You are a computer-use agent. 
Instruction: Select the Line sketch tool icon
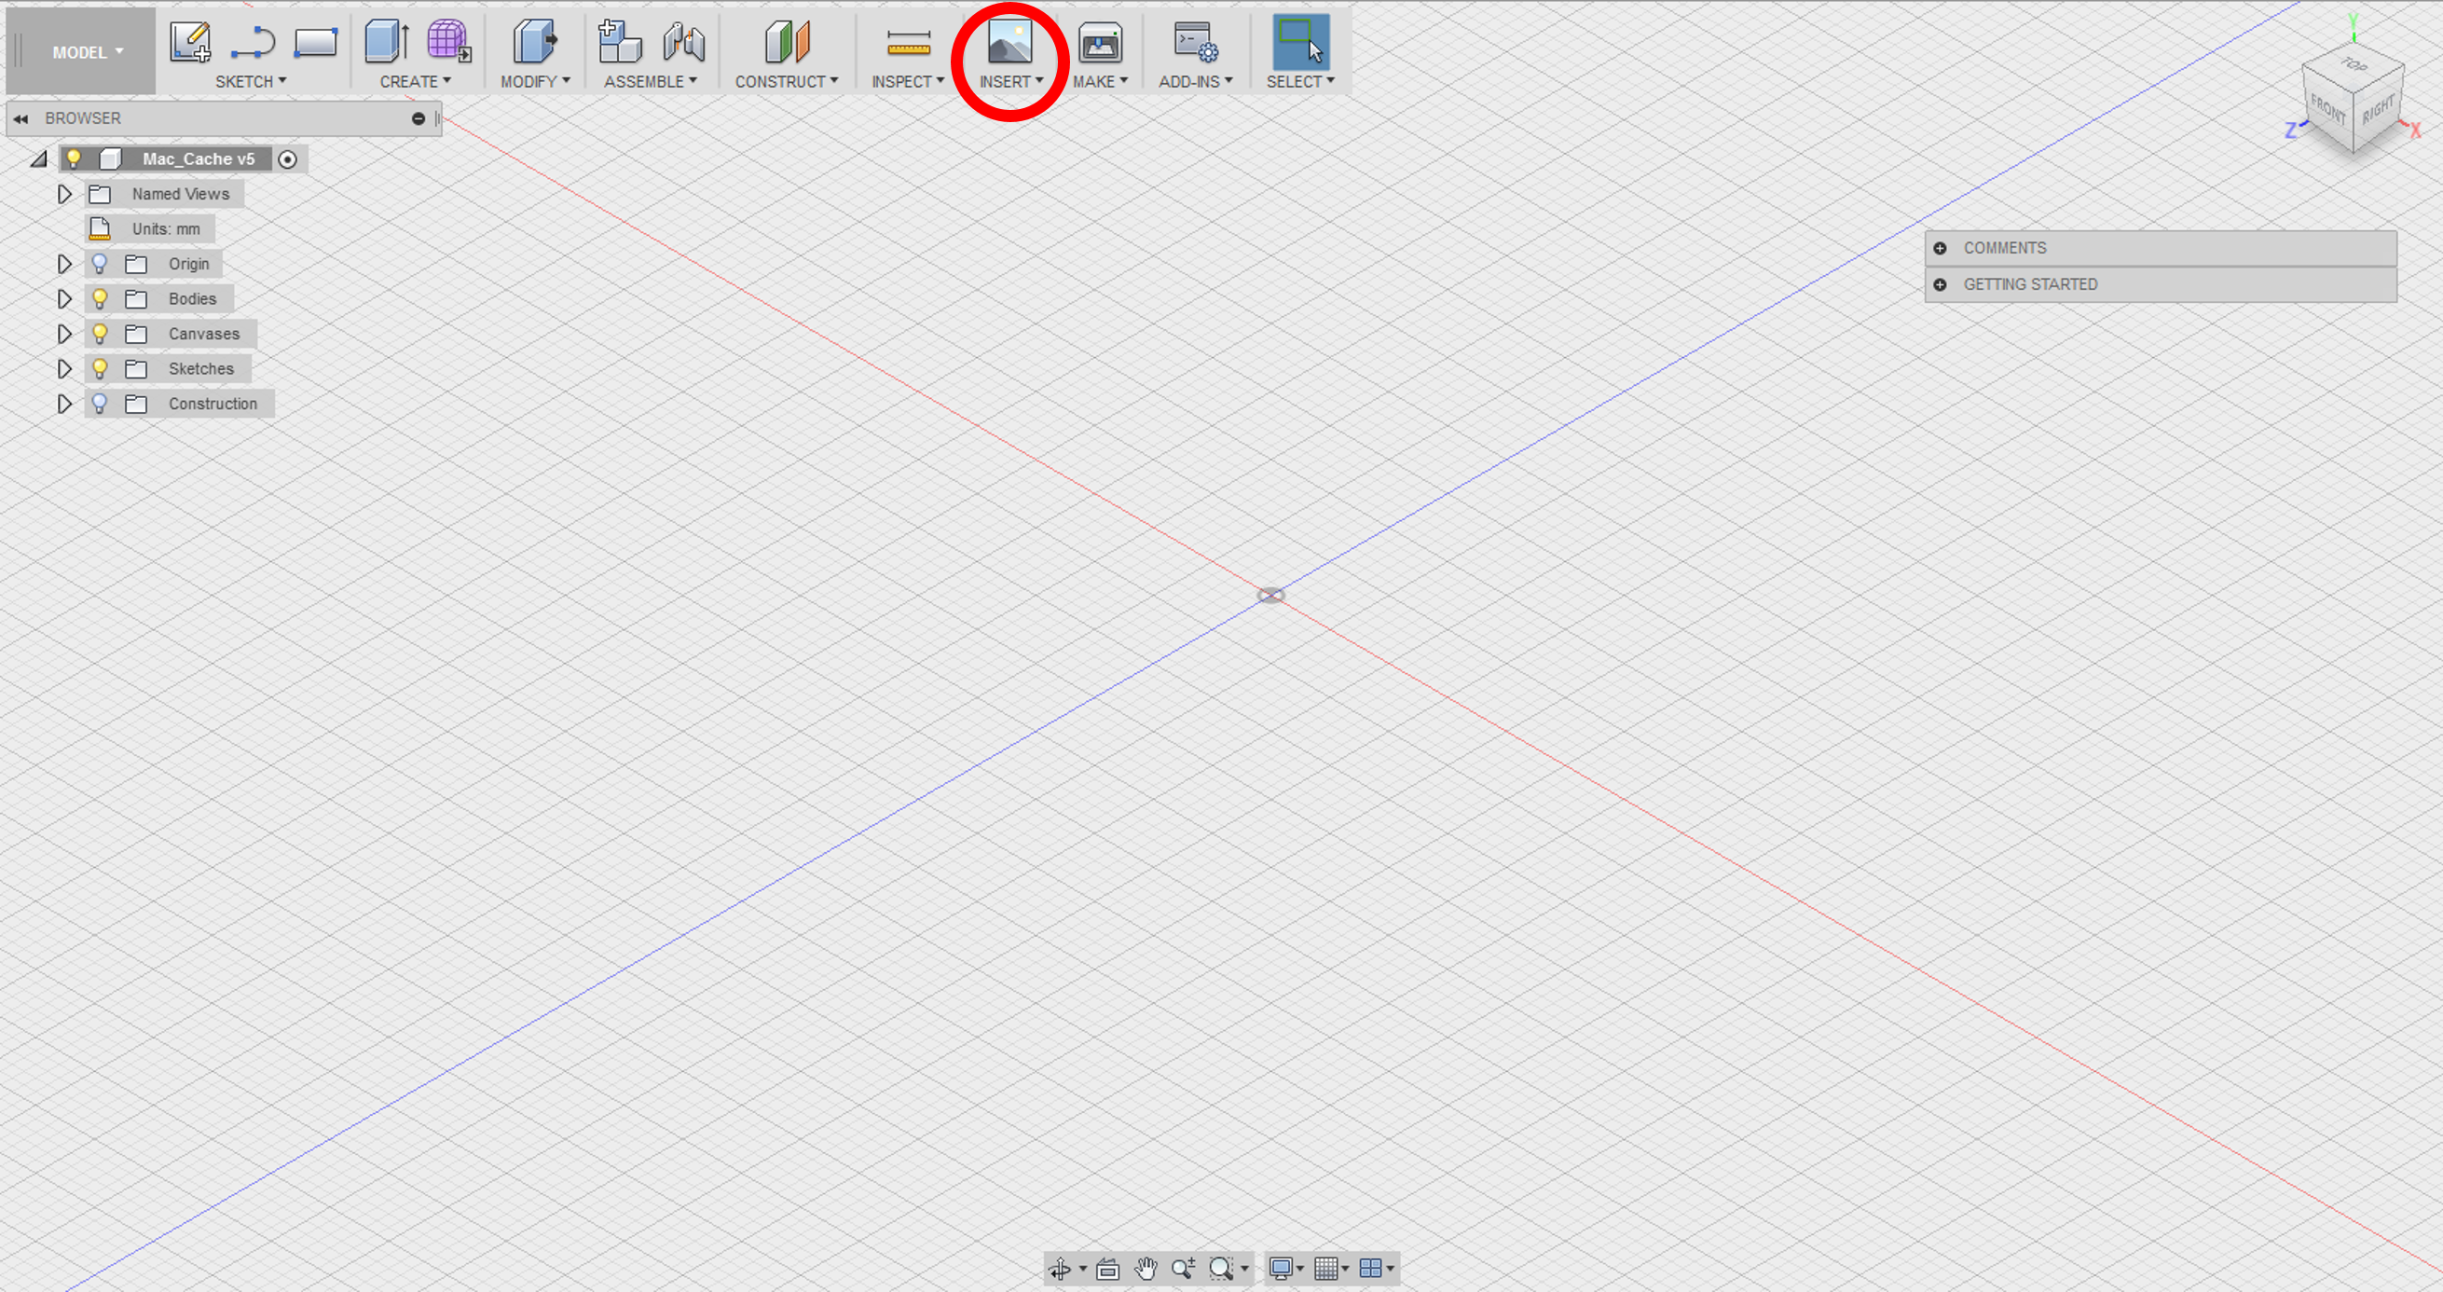tap(253, 43)
